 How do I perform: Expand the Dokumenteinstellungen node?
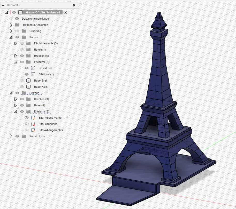(x=11, y=19)
